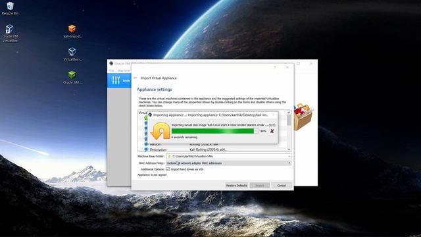Screen dimensions: 421x237
Task: Click the help question mark in import dialog
Action: click(x=275, y=67)
